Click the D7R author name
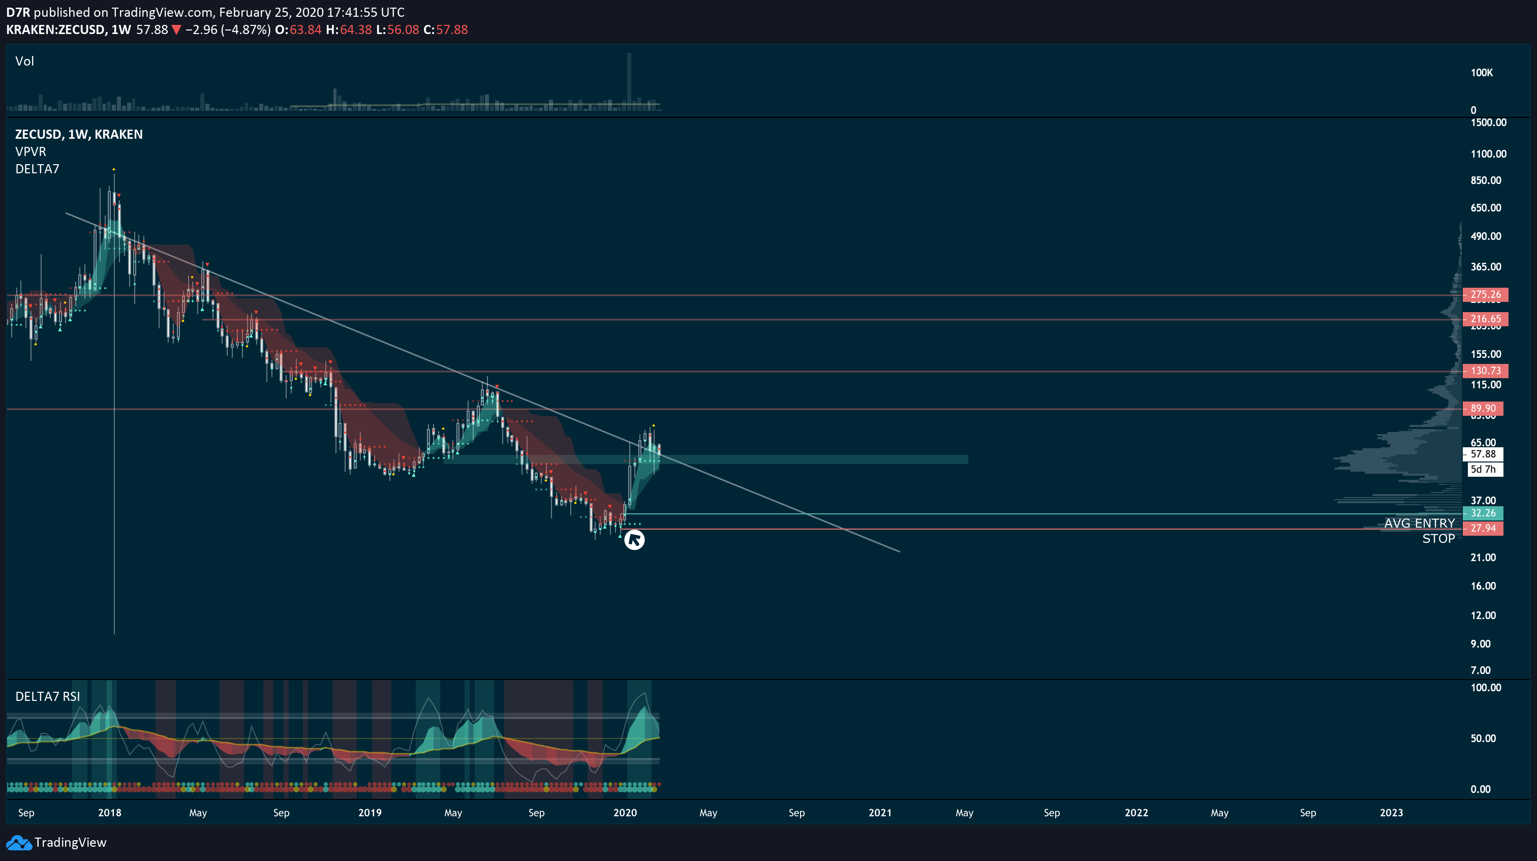Viewport: 1537px width, 861px height. (x=18, y=12)
